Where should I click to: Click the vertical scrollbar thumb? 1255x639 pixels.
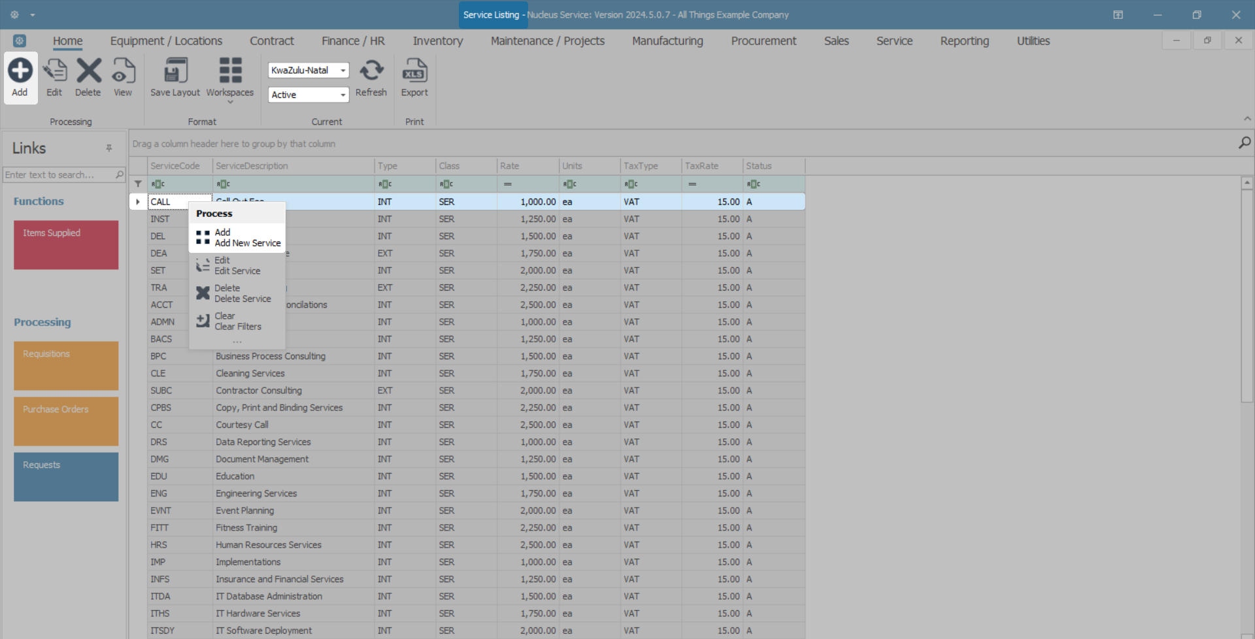click(x=1247, y=295)
